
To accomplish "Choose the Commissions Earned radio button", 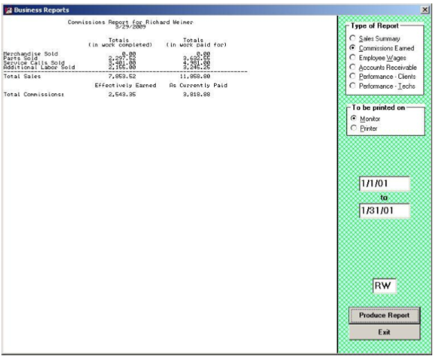I will (x=353, y=48).
